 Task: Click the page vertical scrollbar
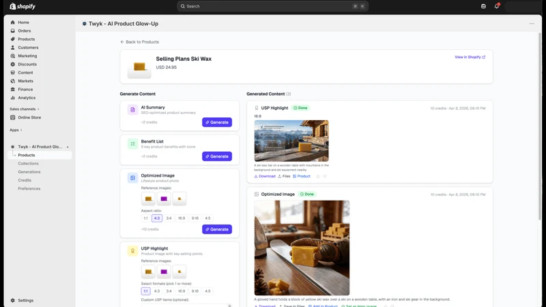[540, 126]
